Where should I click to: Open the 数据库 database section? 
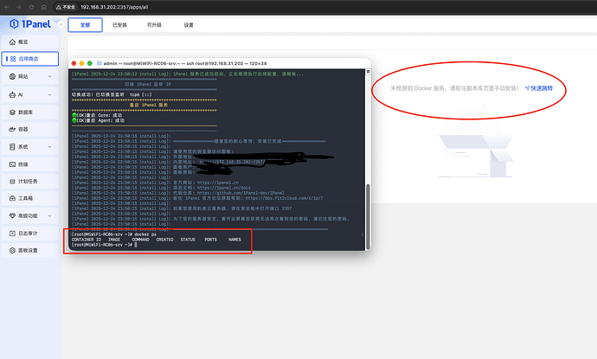pos(26,112)
